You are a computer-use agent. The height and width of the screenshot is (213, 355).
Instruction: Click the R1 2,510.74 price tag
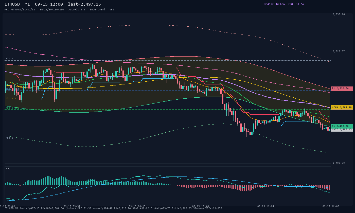tap(342, 88)
